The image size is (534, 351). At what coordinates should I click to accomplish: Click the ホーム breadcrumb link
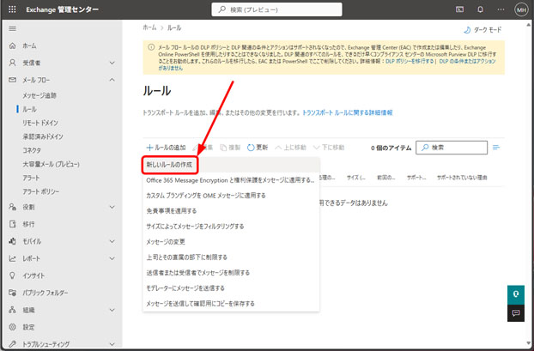tap(149, 27)
